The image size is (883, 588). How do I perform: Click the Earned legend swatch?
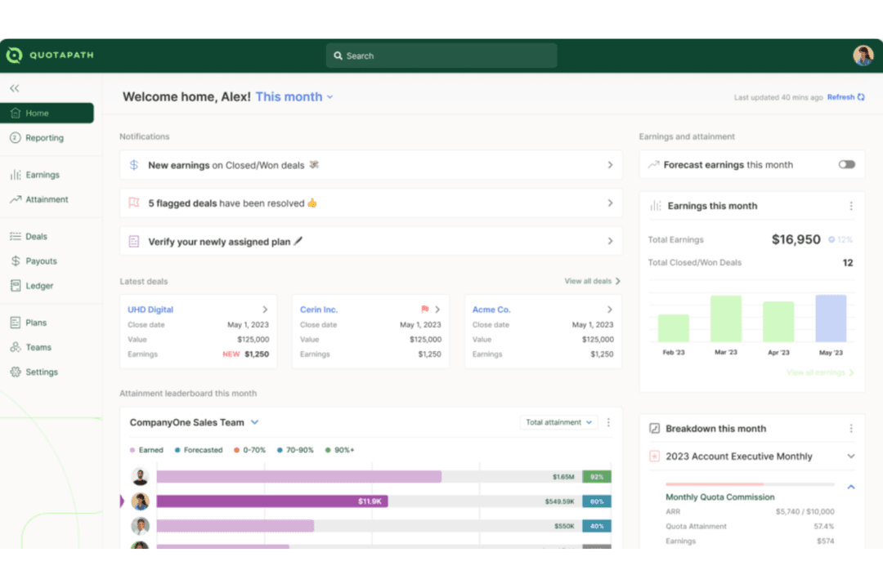(132, 450)
